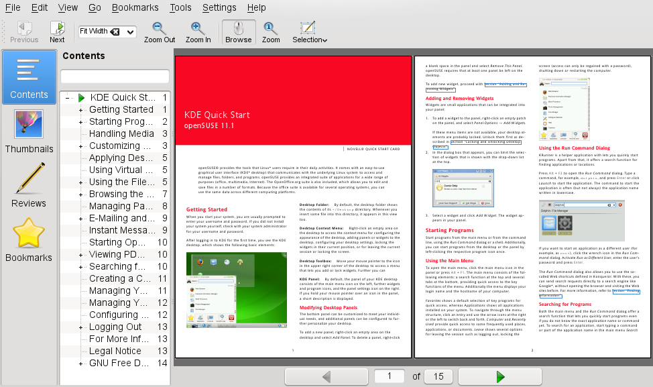
Task: Open the File menu
Action: click(13, 7)
